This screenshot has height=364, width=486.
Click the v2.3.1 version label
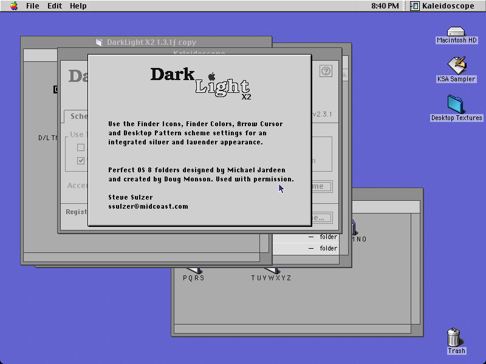323,114
